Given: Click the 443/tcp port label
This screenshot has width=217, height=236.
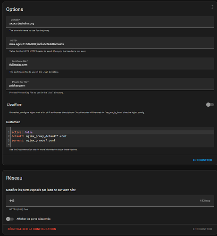Looking at the screenshot, I should (205, 201).
